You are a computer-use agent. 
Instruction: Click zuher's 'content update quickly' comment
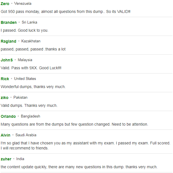click(79, 167)
